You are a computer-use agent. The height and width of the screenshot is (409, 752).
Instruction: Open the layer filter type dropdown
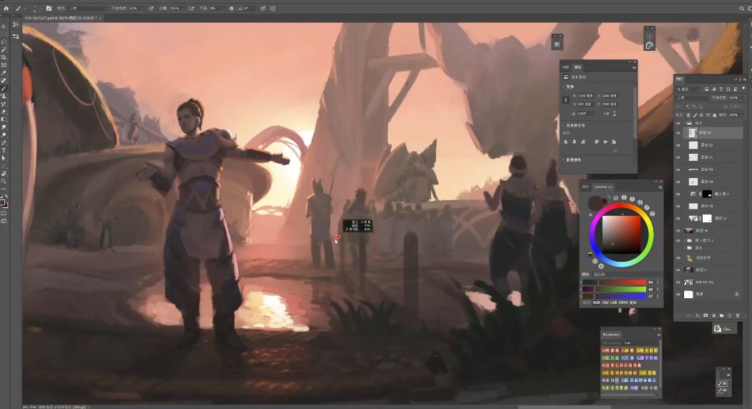click(689, 89)
